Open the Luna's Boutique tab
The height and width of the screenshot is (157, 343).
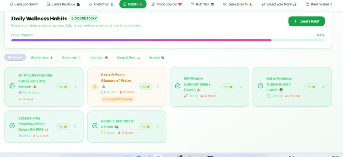(63, 4)
